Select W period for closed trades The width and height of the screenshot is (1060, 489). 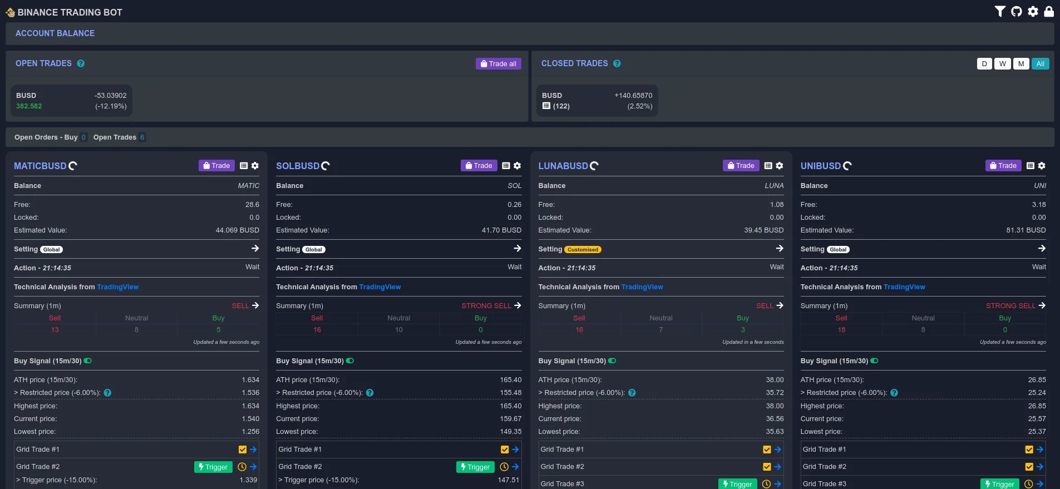coord(1002,64)
